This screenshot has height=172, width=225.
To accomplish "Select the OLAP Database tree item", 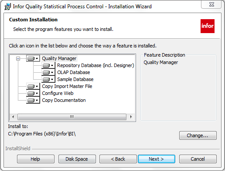I will click(x=74, y=72).
